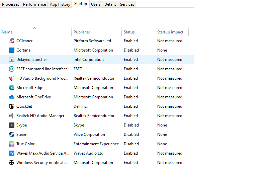Open the Users tab
This screenshot has height=172, width=274.
(96, 4)
